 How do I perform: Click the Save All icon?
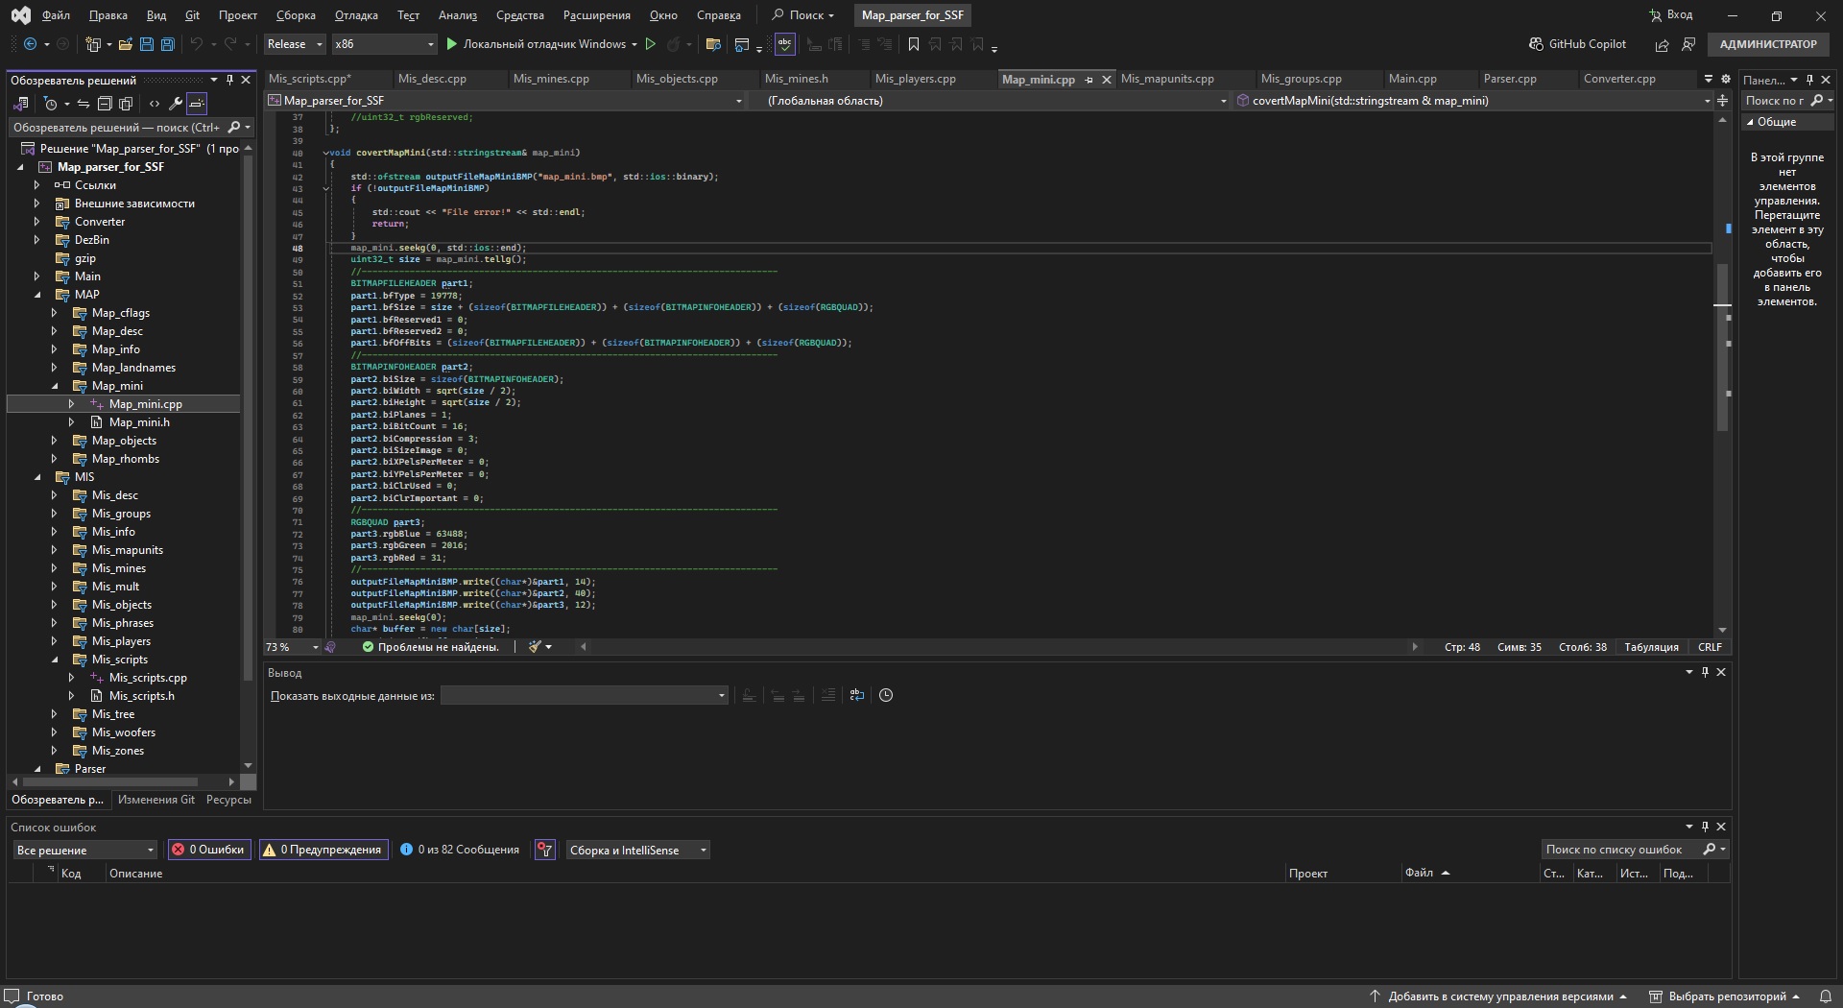(168, 44)
